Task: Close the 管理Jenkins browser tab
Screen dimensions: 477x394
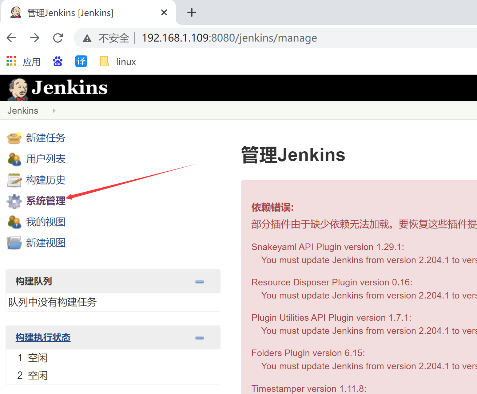Action: pyautogui.click(x=164, y=13)
